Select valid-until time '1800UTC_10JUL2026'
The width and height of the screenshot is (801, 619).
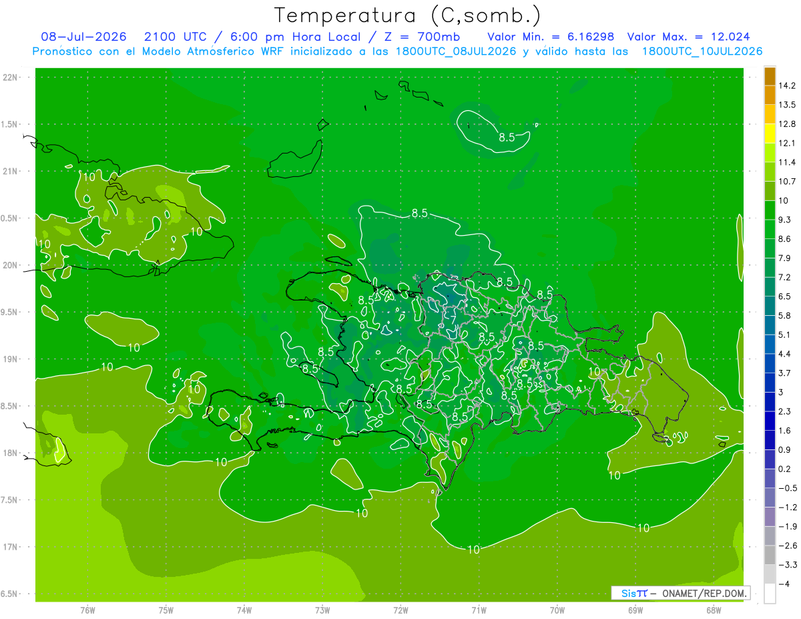coord(702,51)
